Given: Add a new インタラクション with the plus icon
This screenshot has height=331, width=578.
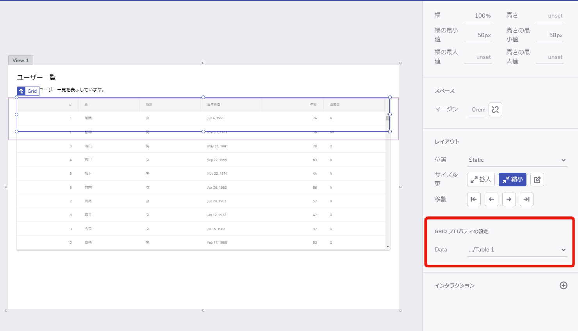Looking at the screenshot, I should [564, 285].
